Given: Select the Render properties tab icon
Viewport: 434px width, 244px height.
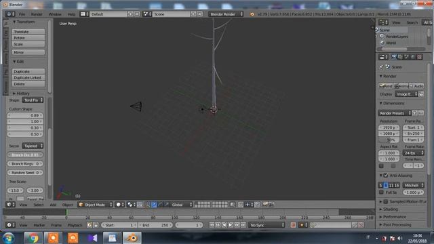Looking at the screenshot, I should (x=394, y=57).
